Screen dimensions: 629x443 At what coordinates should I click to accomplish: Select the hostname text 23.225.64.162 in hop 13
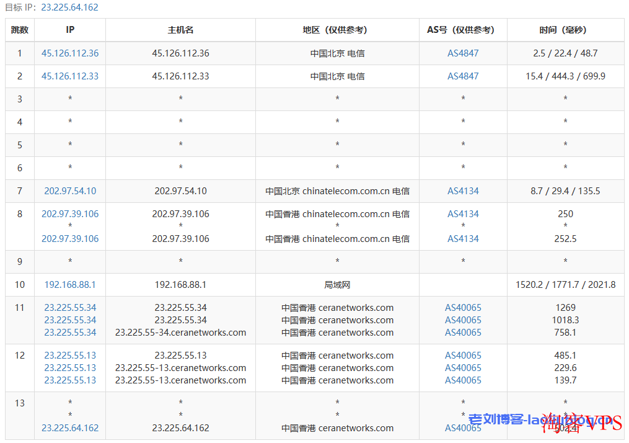pyautogui.click(x=180, y=428)
